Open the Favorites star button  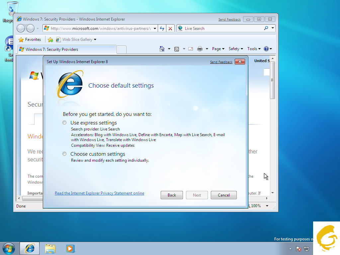pyautogui.click(x=30, y=40)
